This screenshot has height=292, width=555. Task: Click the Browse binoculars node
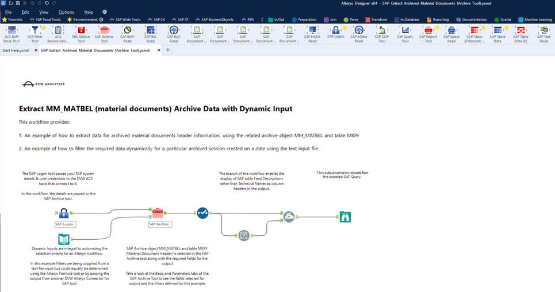pyautogui.click(x=345, y=217)
